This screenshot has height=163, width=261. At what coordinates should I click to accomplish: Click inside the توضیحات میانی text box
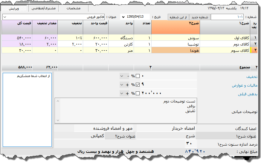(x=126, y=110)
